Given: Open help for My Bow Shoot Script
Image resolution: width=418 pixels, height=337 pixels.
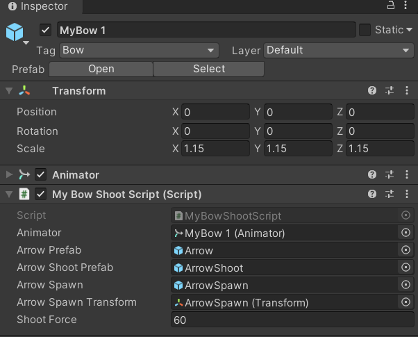Looking at the screenshot, I should point(372,195).
